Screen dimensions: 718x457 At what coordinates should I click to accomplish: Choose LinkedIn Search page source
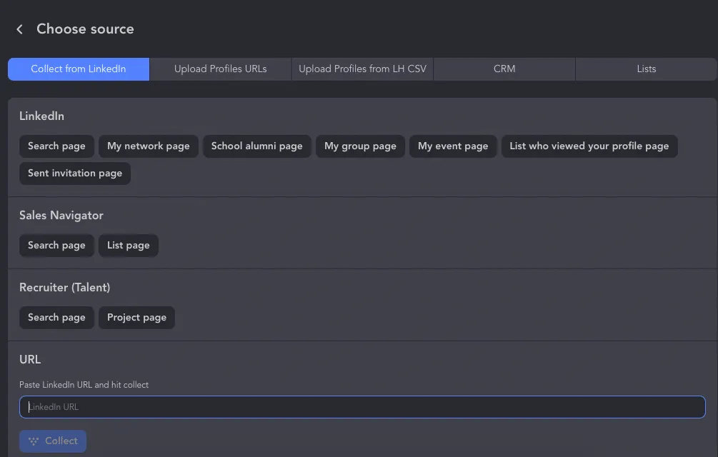(56, 146)
